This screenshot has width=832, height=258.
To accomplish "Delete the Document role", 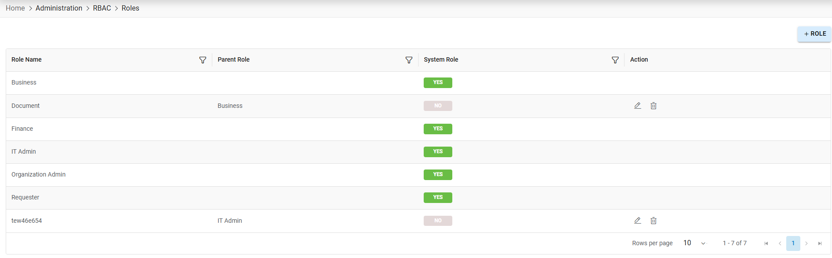I will click(653, 106).
